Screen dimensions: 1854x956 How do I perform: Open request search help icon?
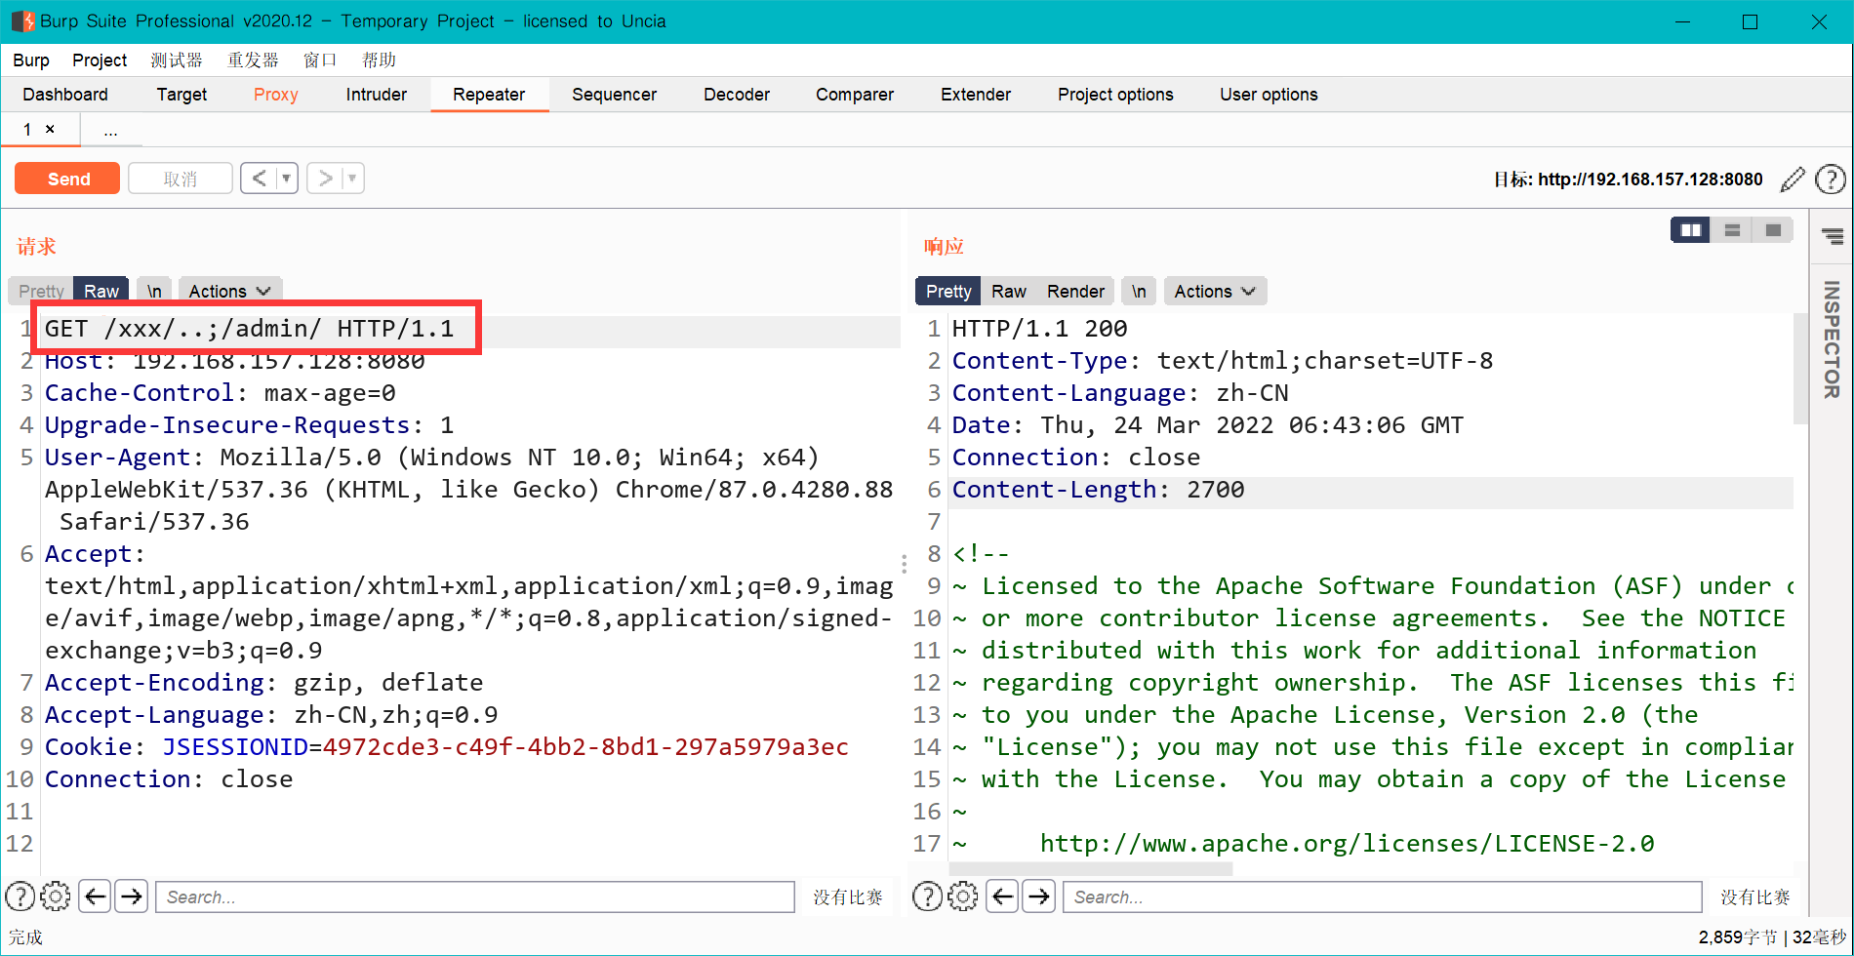click(20, 896)
